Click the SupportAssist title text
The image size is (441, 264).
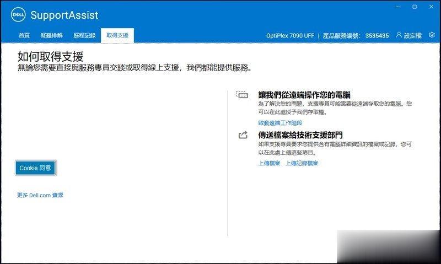64,15
